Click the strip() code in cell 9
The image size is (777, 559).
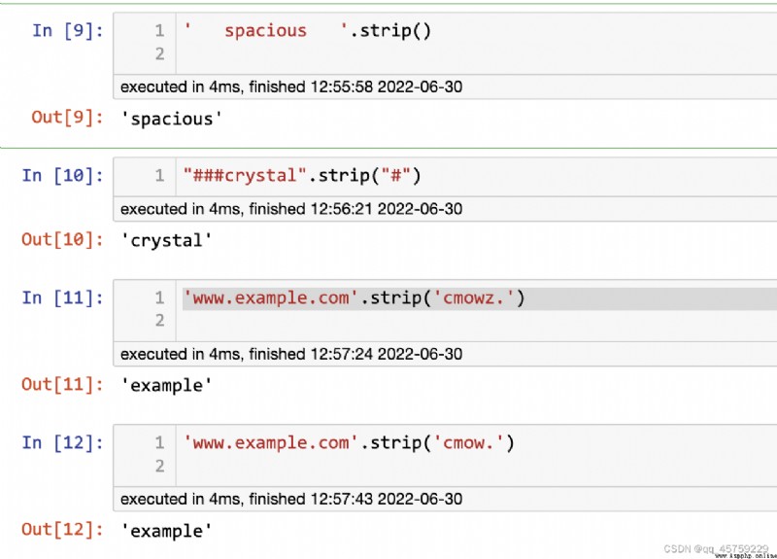coord(390,31)
